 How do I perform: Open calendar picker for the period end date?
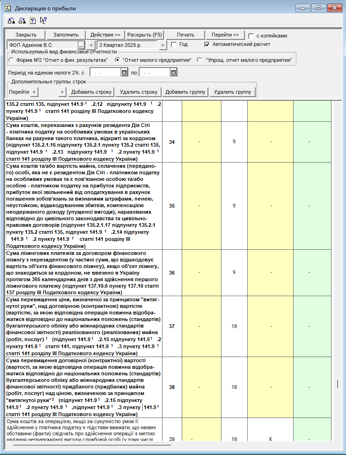[173, 73]
